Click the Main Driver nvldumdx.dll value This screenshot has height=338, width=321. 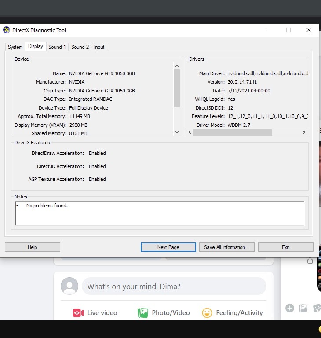coord(267,73)
